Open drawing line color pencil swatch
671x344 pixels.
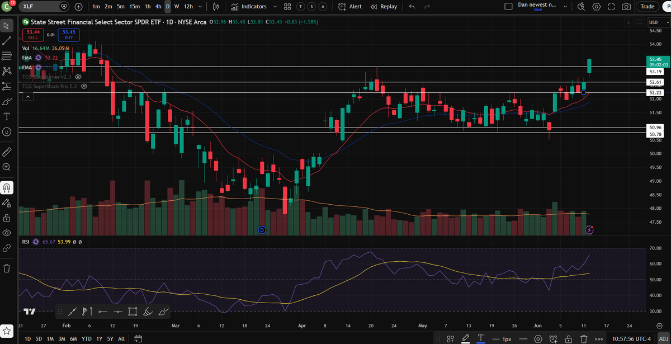[x=465, y=338]
